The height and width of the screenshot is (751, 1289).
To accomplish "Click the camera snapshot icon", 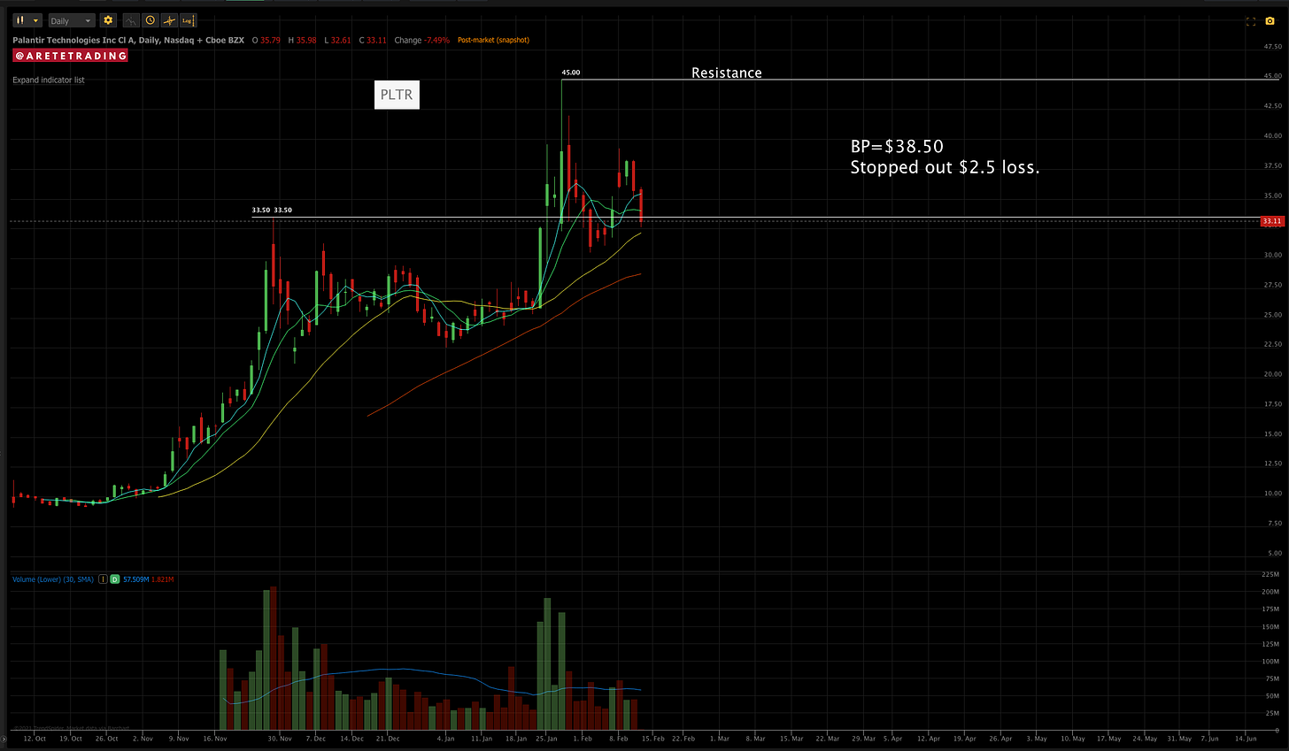I will [x=1270, y=21].
